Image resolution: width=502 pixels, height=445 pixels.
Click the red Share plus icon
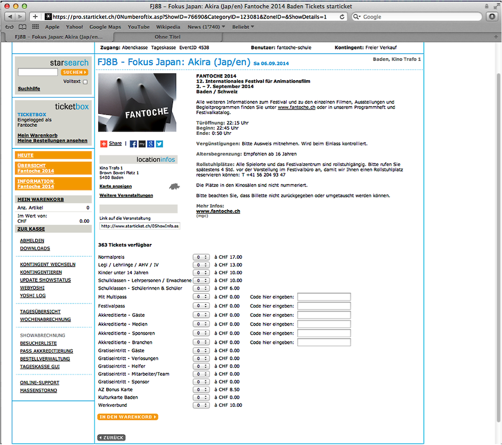[104, 144]
